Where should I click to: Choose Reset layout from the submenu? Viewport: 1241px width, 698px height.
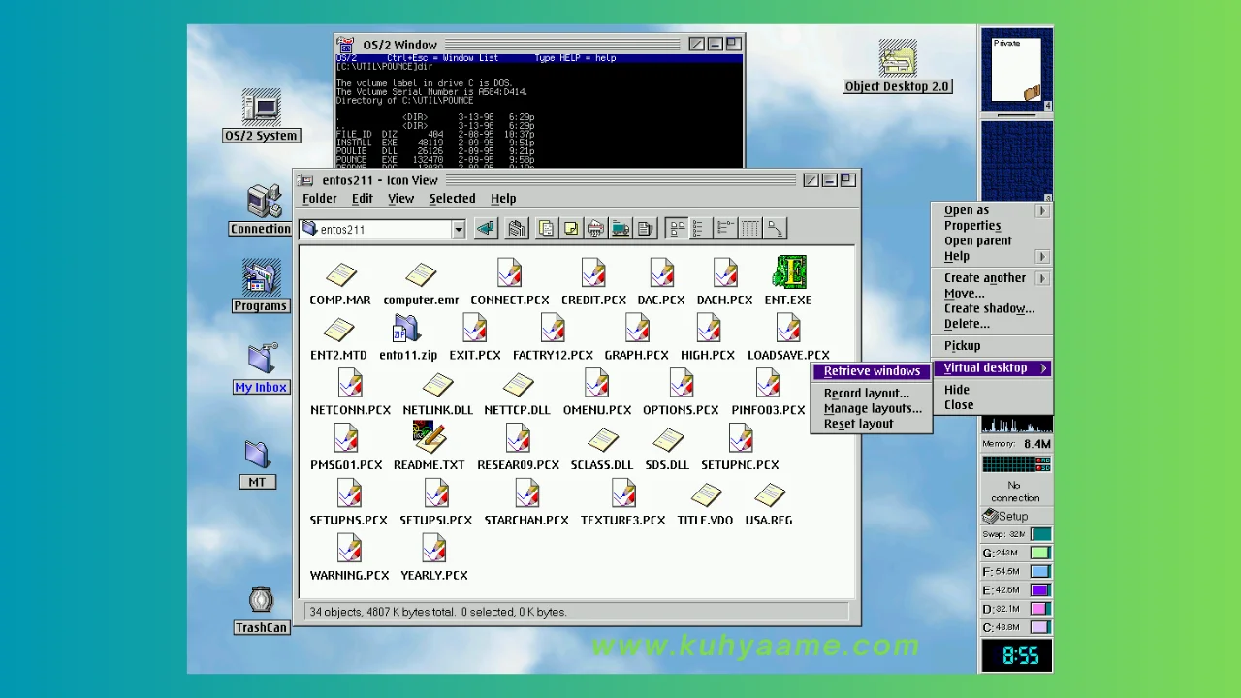coord(858,424)
